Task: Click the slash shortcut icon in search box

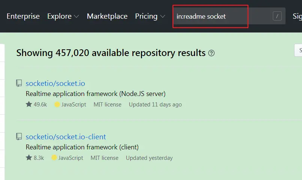Action: coord(277,16)
